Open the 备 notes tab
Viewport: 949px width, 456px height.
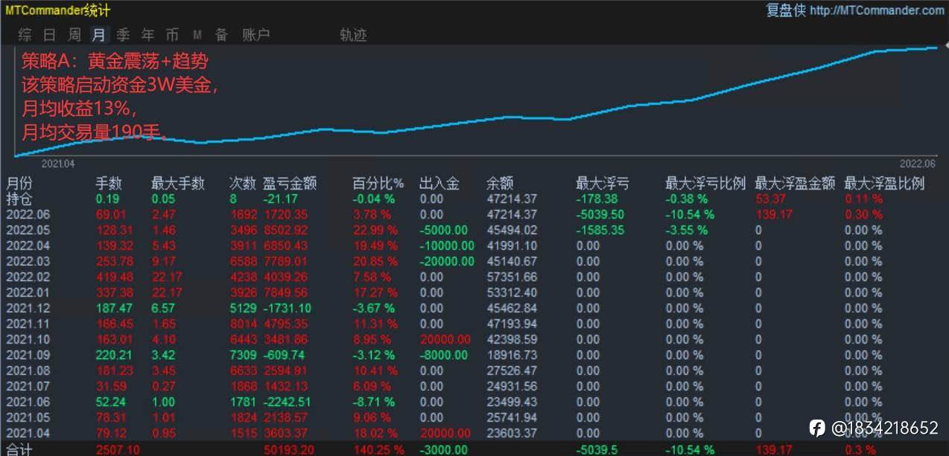pyautogui.click(x=221, y=34)
